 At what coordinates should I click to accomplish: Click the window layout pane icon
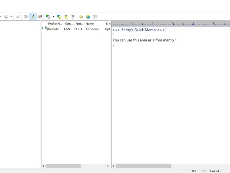pyautogui.click(x=95, y=17)
